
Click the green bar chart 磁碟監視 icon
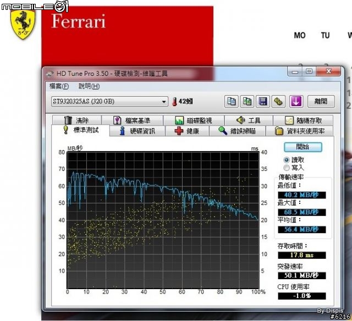click(179, 120)
